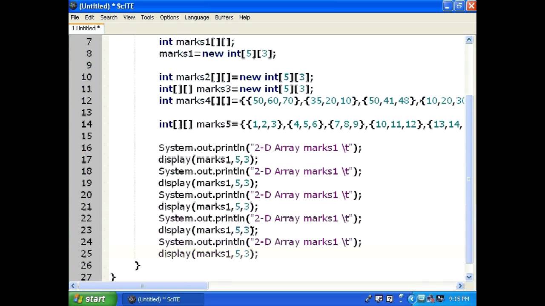Click the horizontal scrollbar thumb
This screenshot has height=306, width=545.
point(142,286)
